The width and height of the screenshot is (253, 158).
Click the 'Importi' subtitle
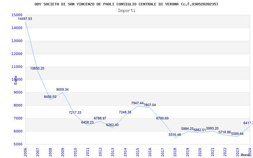pyautogui.click(x=126, y=11)
